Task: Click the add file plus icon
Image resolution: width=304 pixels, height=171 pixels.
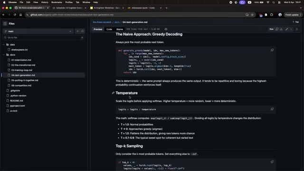Action: pos(77,31)
